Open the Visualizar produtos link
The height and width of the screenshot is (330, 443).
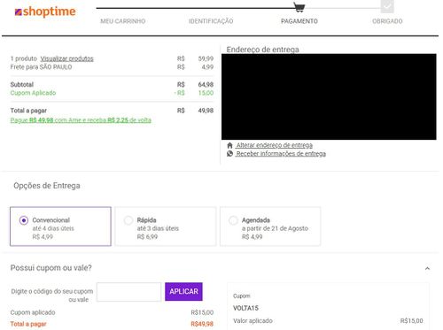tap(67, 58)
